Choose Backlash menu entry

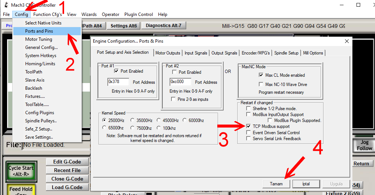[x=47, y=88]
